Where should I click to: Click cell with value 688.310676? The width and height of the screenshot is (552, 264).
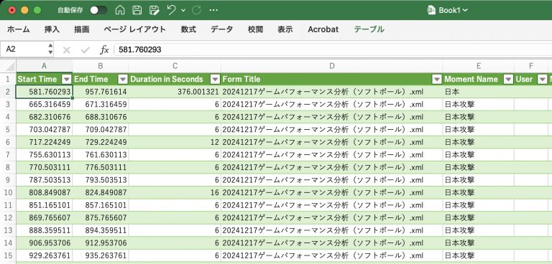coord(101,117)
